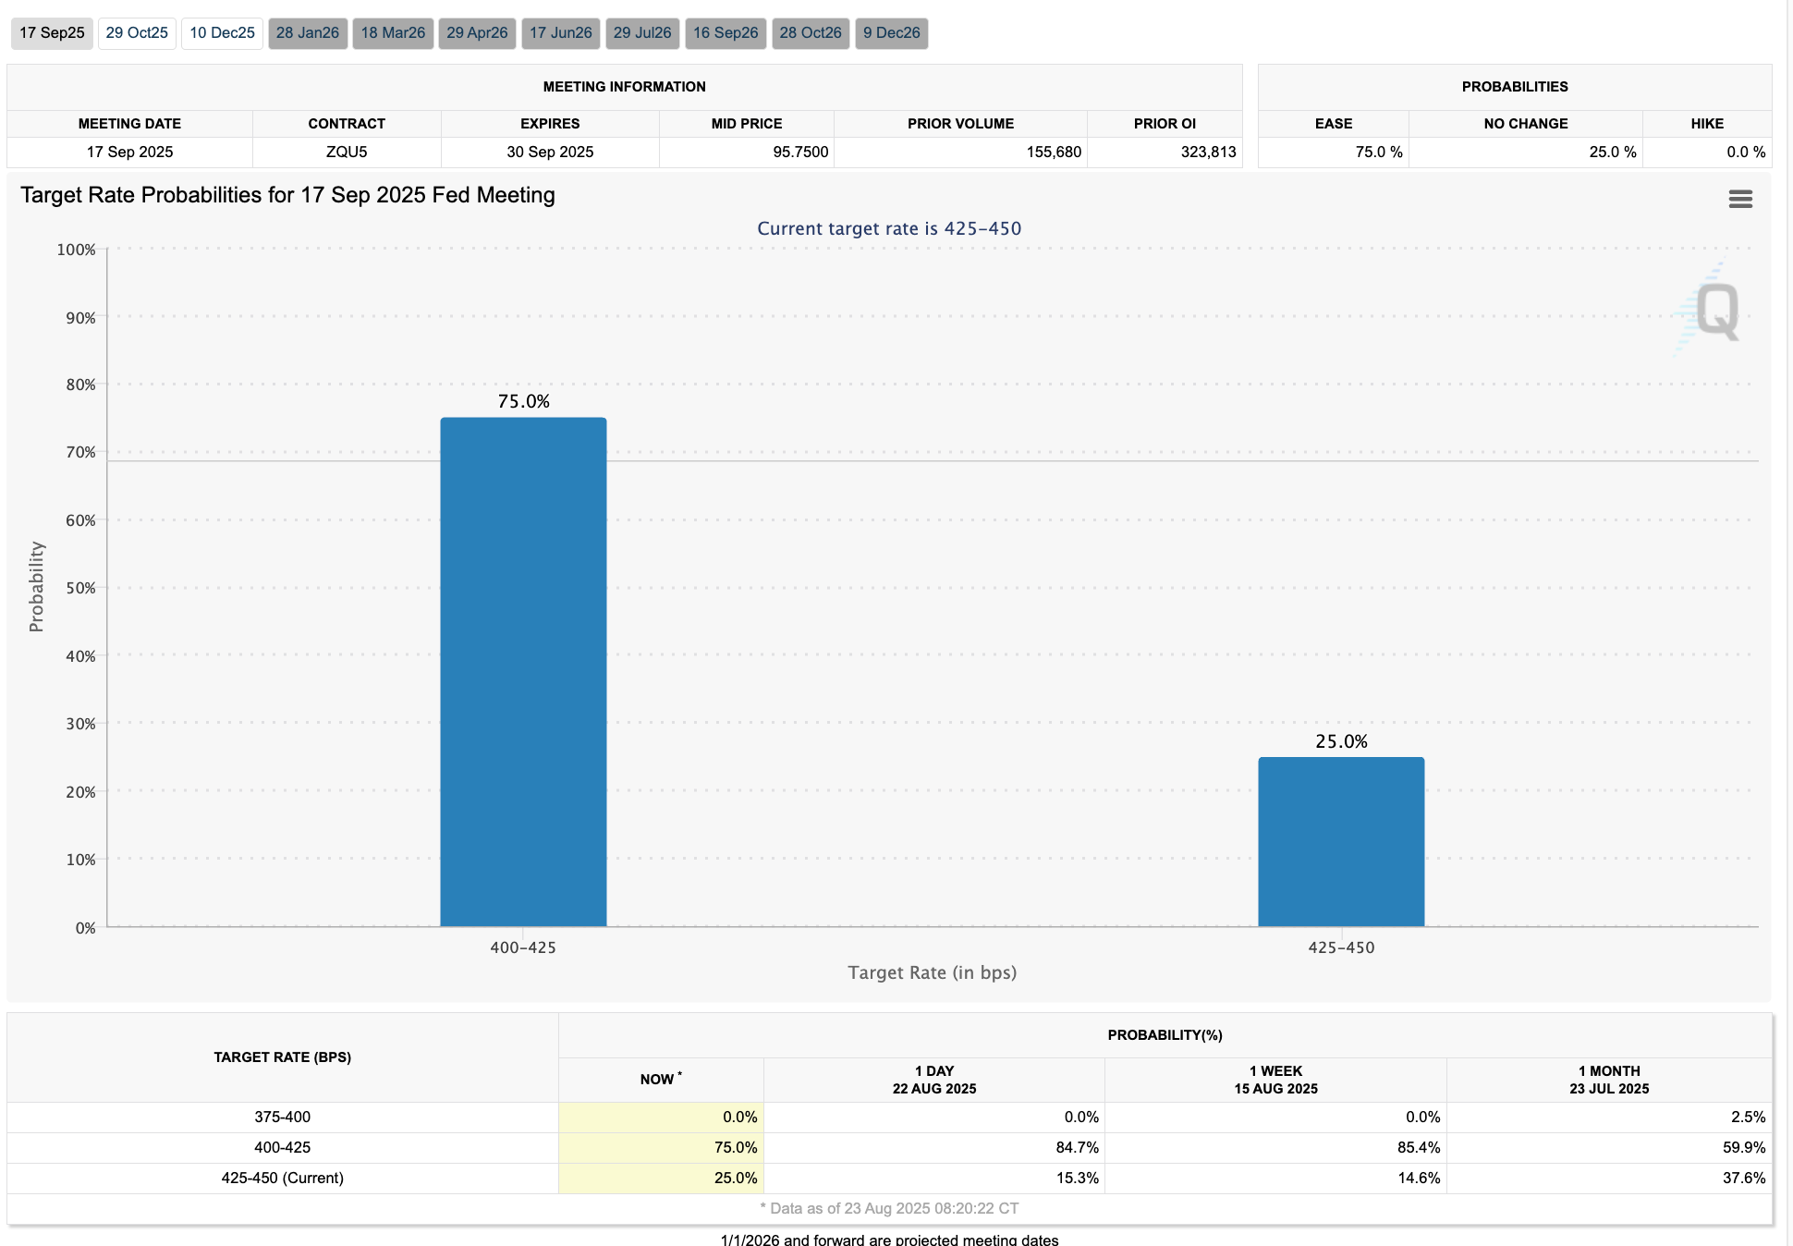Choose the 16 Sep26 meeting tab
Viewport: 1793px width, 1246px height.
pyautogui.click(x=726, y=33)
